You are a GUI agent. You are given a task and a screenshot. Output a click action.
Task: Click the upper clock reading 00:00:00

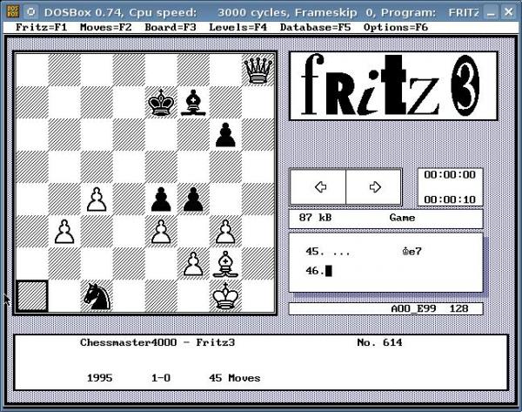[450, 175]
